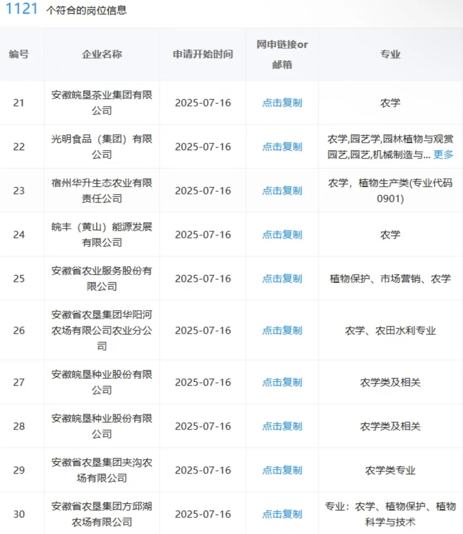Select company 光明食品（集团）有限公司
This screenshot has width=463, height=534.
[102, 147]
